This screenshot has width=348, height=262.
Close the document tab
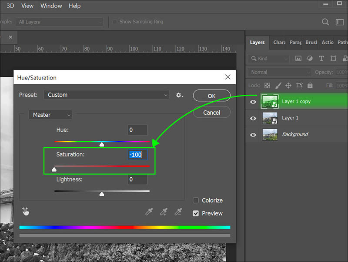coord(10,37)
